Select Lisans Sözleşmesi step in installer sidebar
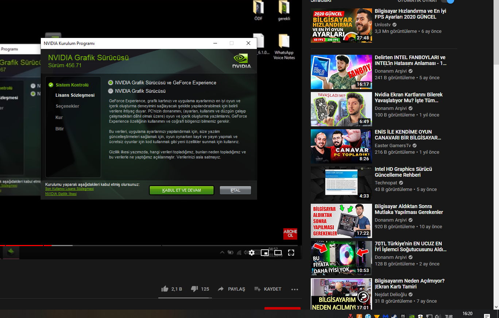 (x=75, y=95)
